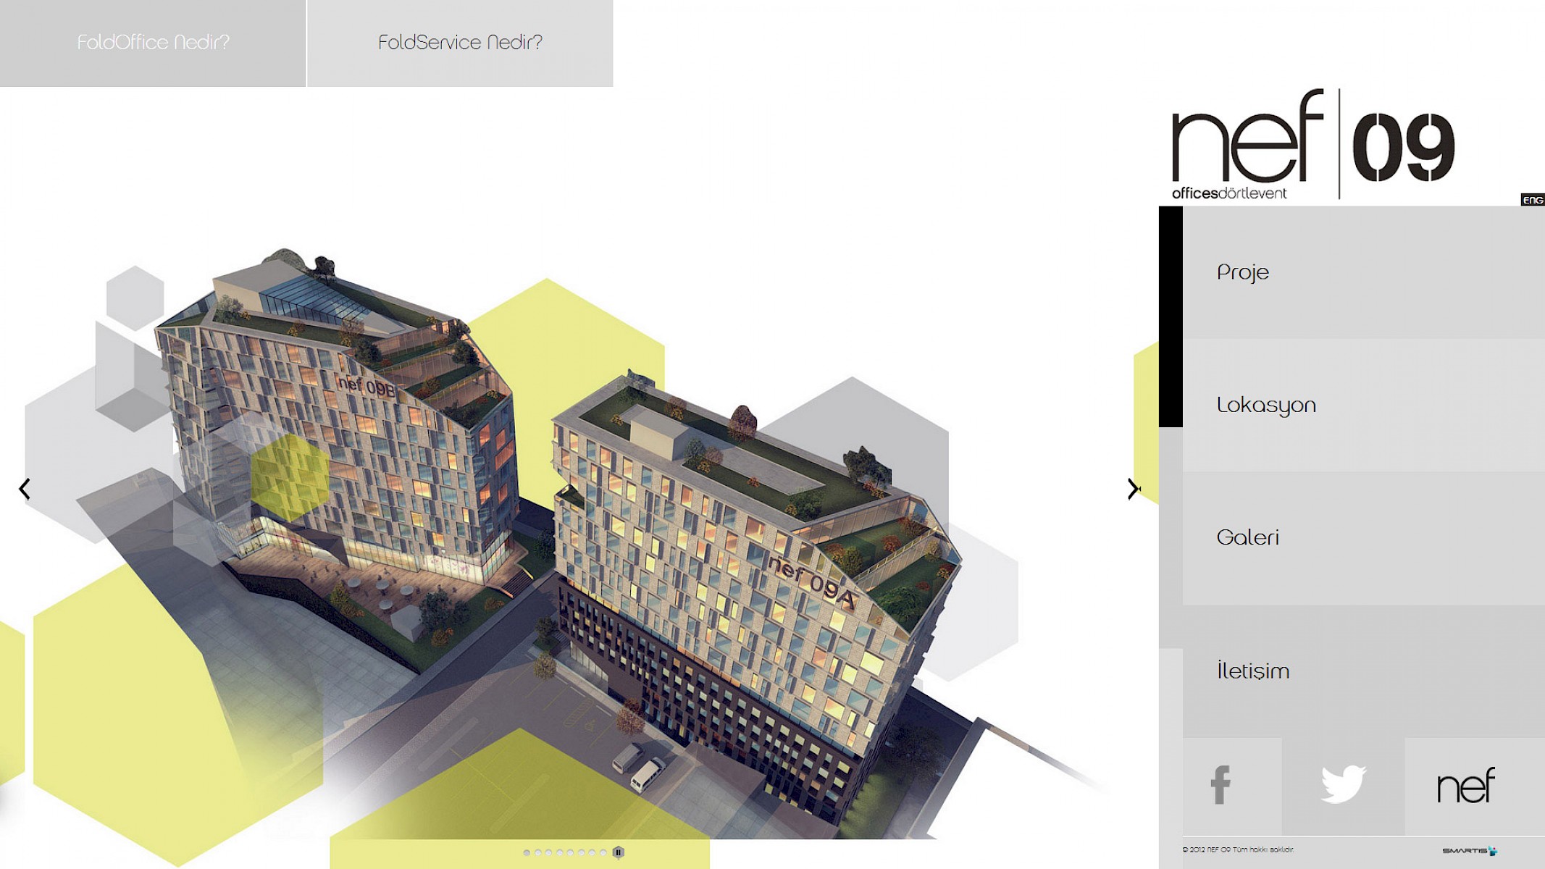Open the Galeri menu section
The image size is (1545, 869).
click(x=1247, y=537)
